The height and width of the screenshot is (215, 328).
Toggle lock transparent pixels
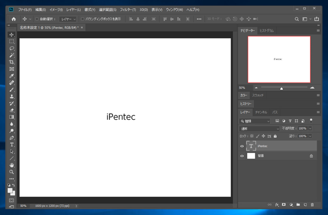coord(252,136)
